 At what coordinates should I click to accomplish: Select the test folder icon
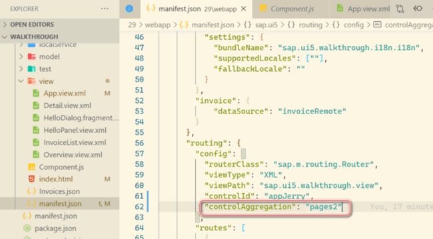coord(31,69)
